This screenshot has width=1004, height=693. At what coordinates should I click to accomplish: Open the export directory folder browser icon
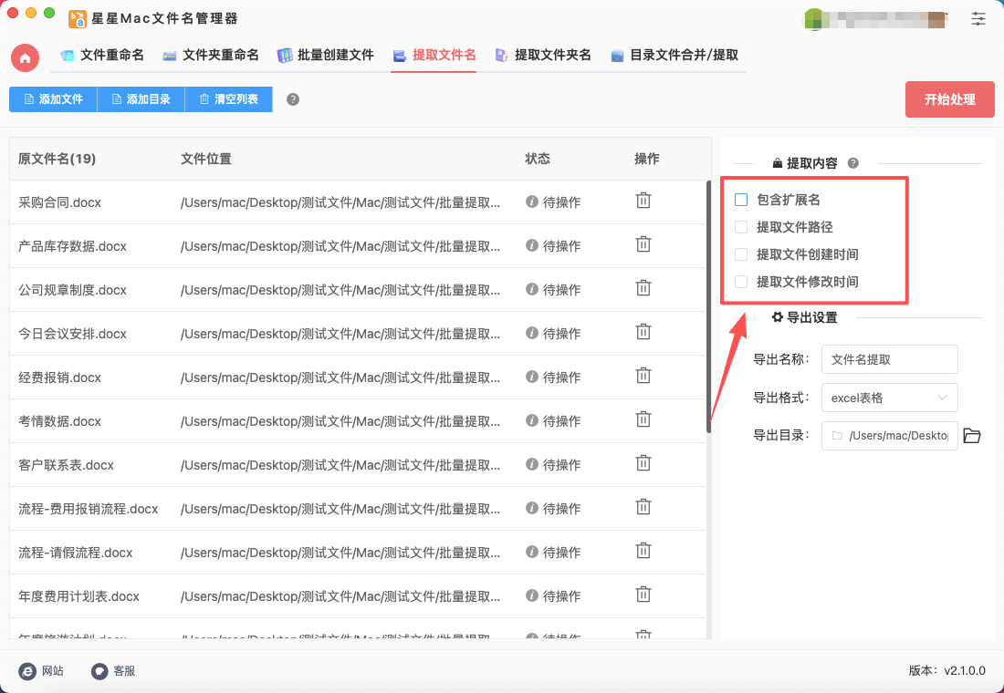(x=972, y=436)
